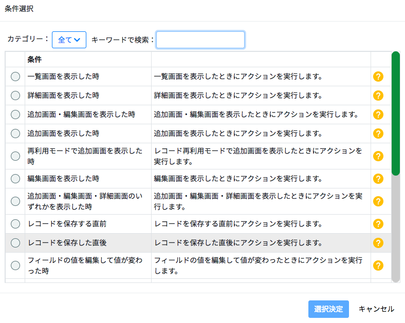Open the カテゴリー dropdown showing 全て
This screenshot has width=405, height=323.
[69, 40]
